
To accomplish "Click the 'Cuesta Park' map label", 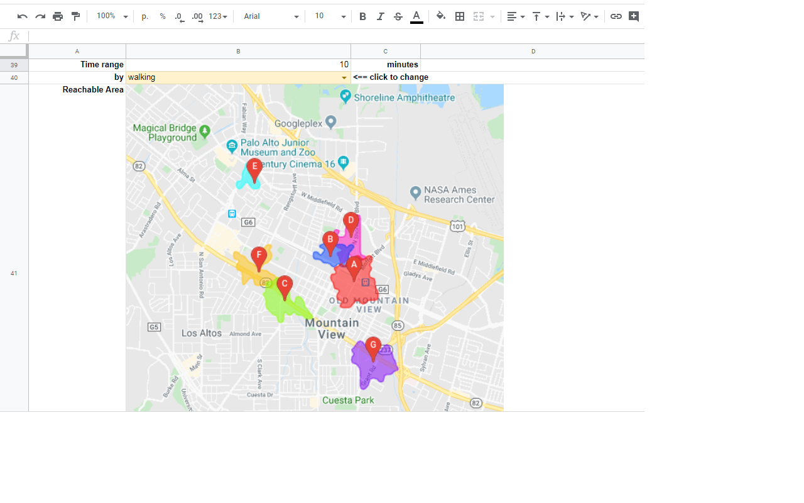I will [348, 400].
